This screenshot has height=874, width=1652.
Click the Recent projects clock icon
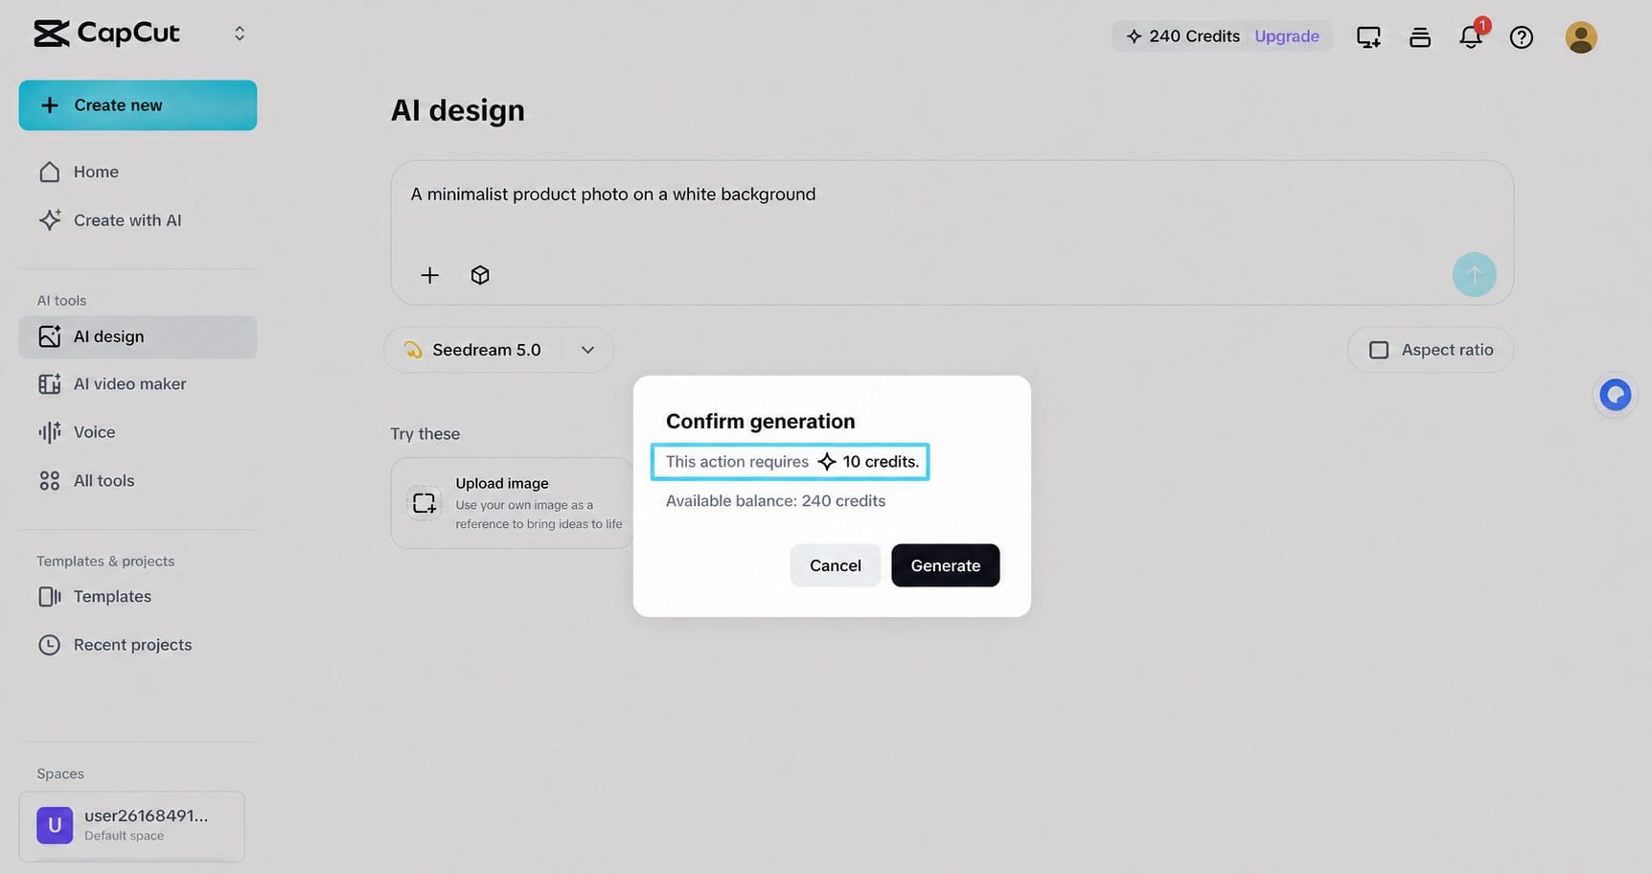click(x=50, y=645)
